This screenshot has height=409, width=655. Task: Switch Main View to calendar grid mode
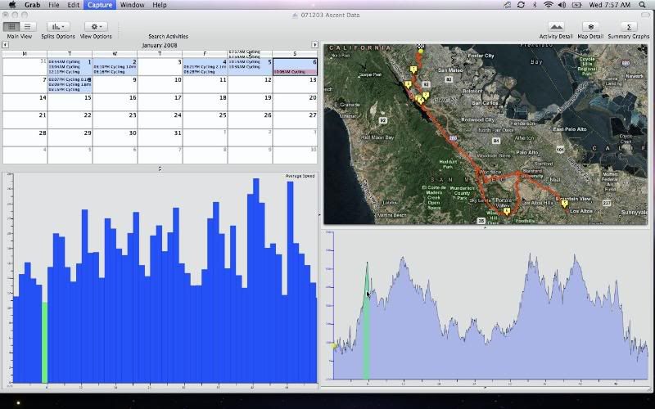11,27
